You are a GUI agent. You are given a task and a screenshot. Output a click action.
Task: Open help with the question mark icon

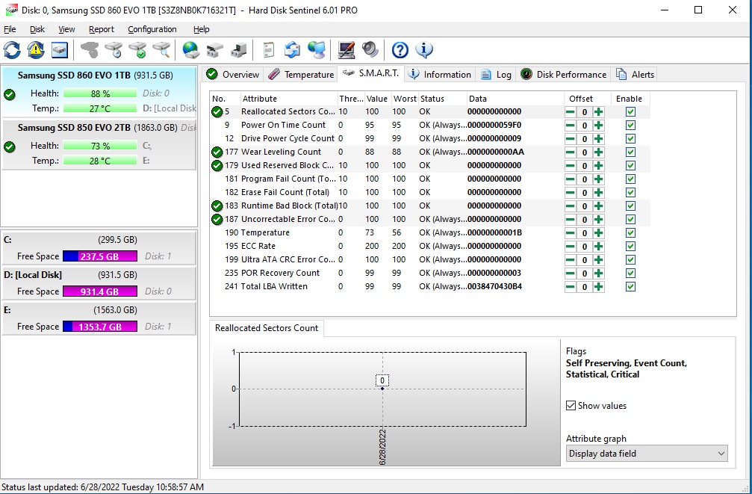tap(400, 50)
